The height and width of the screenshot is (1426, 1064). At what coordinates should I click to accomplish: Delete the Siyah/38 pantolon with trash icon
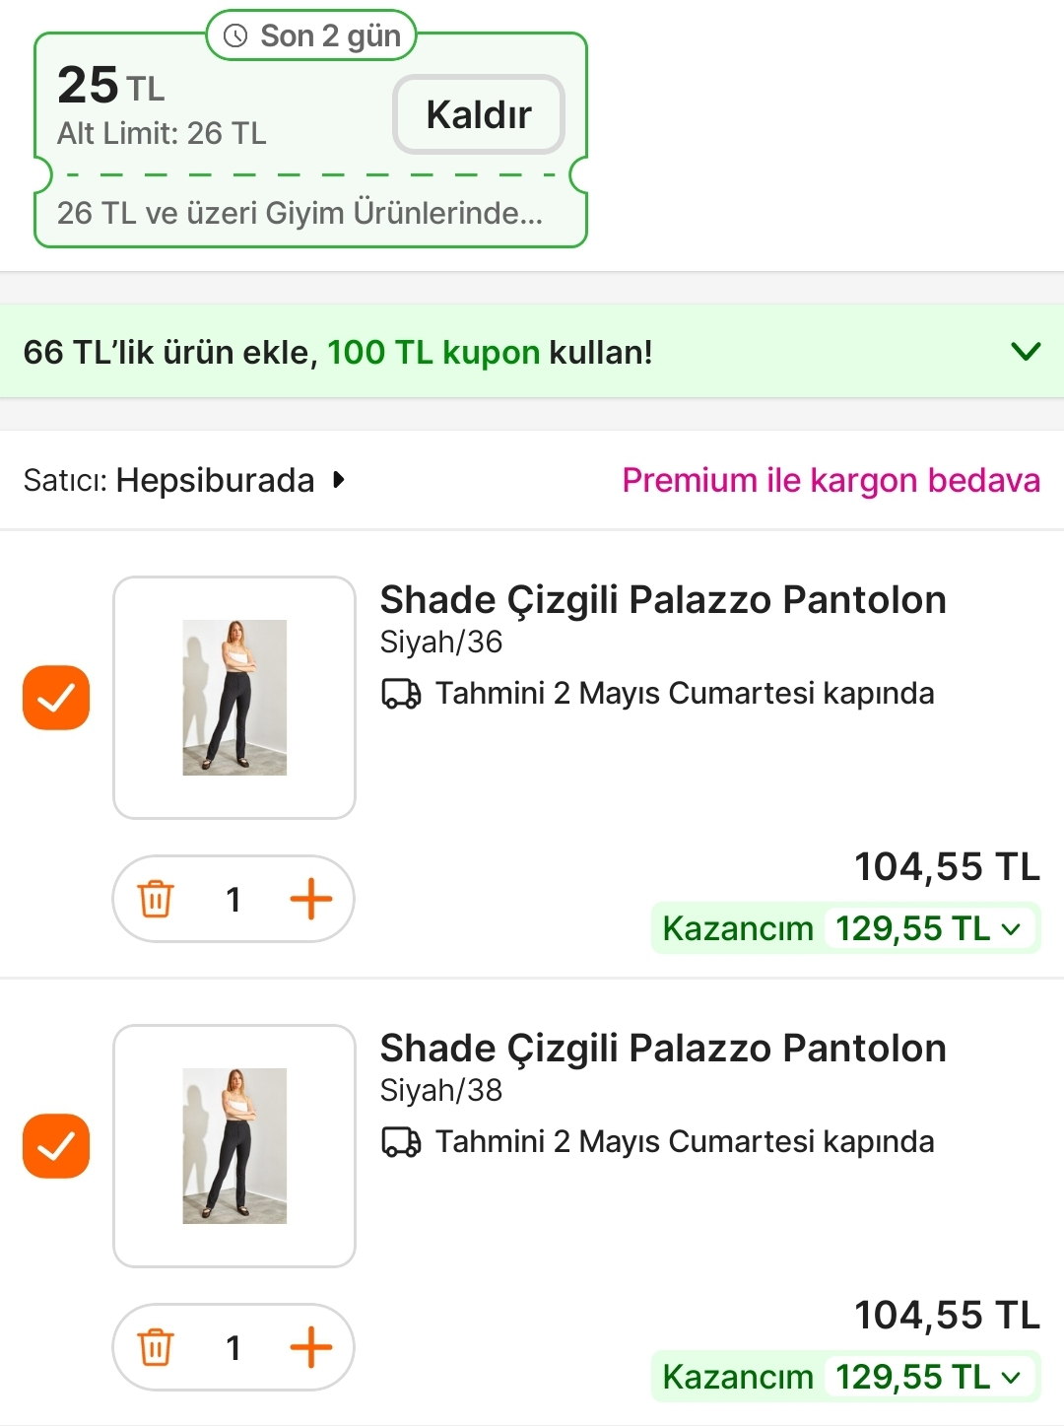[x=156, y=1347]
